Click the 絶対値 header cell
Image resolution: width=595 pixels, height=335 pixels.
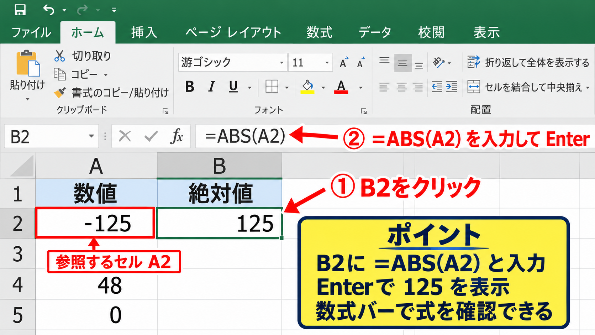tap(220, 194)
